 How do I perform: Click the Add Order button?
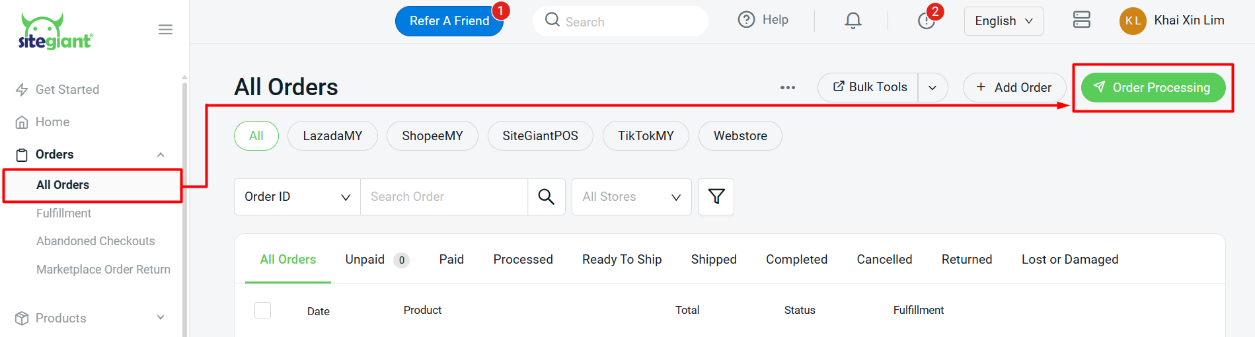[x=1014, y=87]
